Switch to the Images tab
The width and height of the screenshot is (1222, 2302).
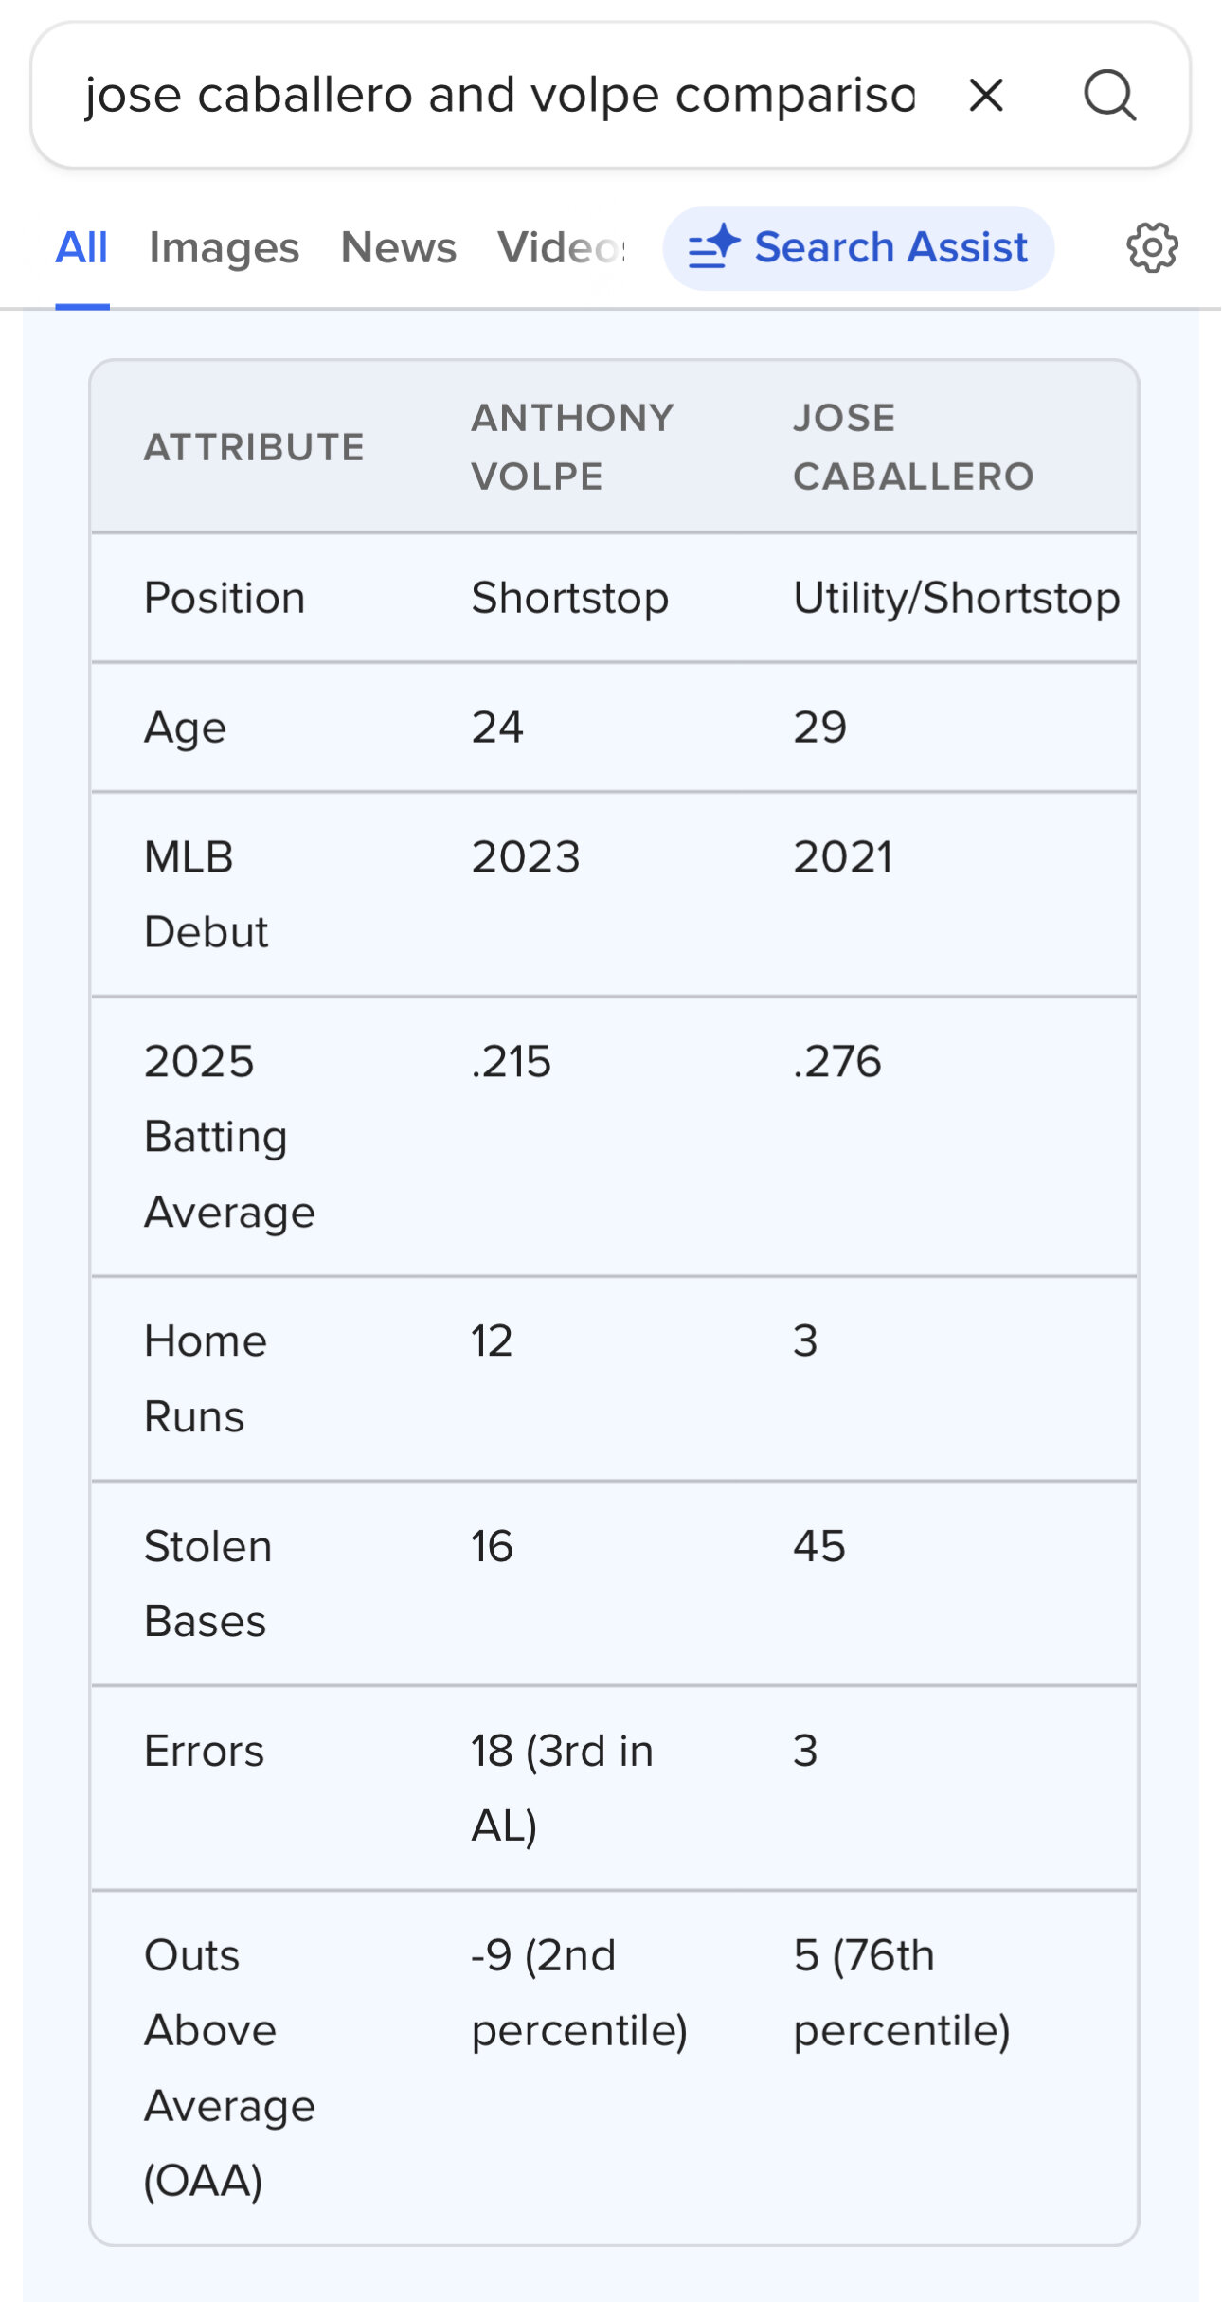click(224, 248)
